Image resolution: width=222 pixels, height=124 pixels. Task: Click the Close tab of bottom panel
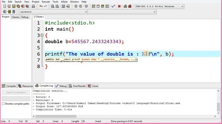tap(93, 86)
